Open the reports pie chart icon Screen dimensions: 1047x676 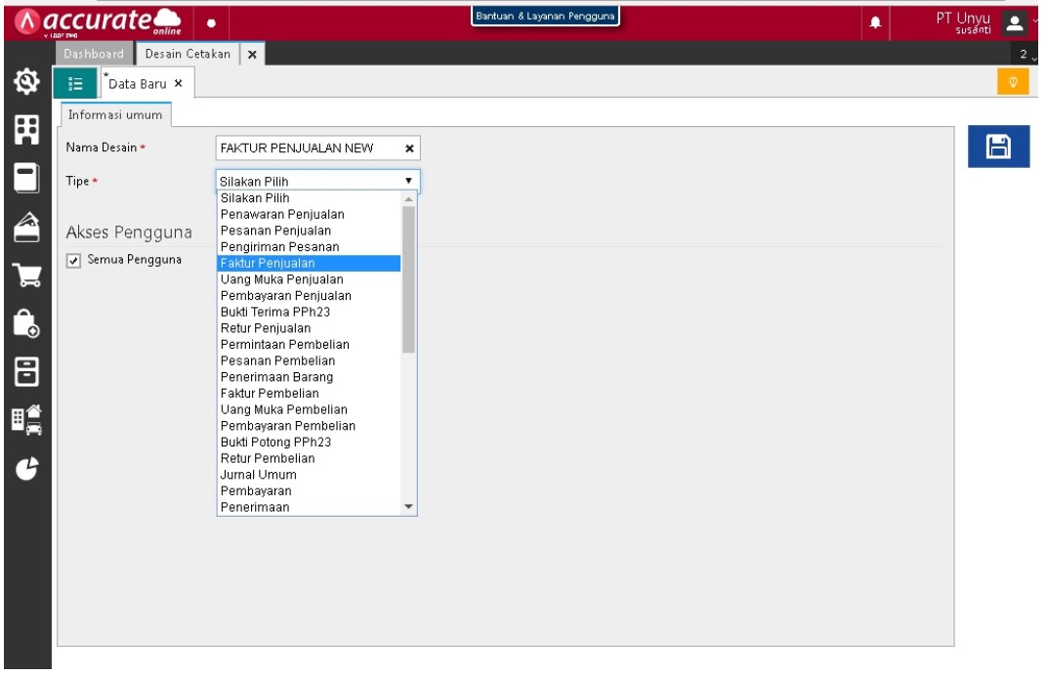point(26,468)
